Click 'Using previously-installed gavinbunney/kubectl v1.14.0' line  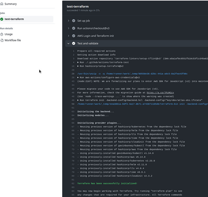(115, 153)
